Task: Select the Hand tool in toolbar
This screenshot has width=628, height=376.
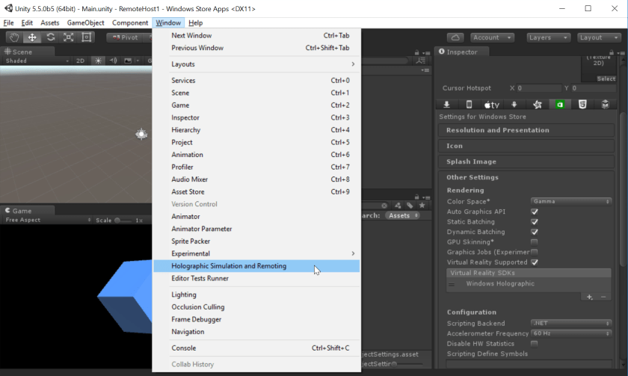Action: tap(13, 37)
